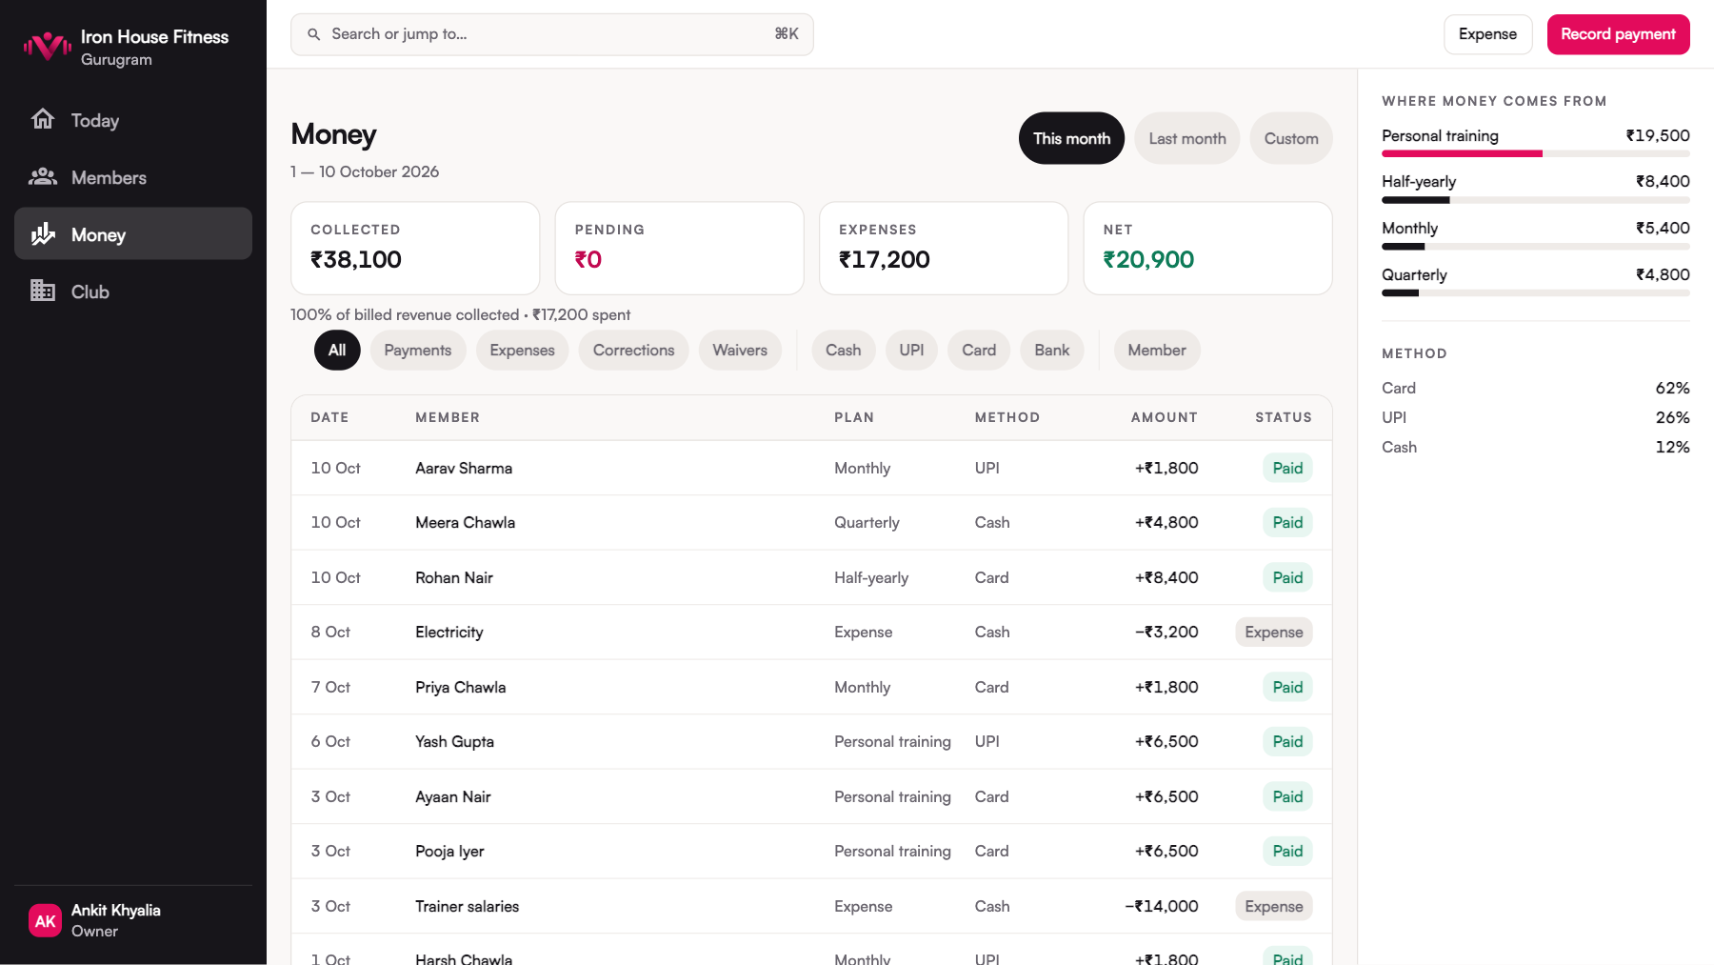
Task: Click the Half-yearly revenue bar
Action: coord(1536,200)
